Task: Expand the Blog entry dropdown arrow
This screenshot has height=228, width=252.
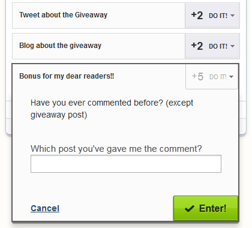Action: pyautogui.click(x=232, y=46)
